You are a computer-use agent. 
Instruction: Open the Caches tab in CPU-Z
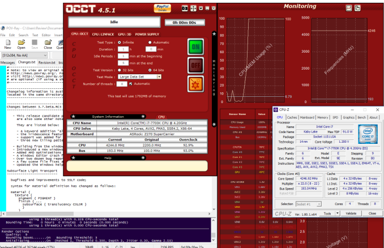292,118
